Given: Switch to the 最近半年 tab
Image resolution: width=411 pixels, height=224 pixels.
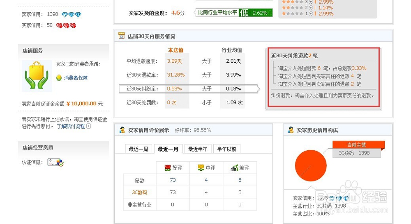Looking at the screenshot, I should (x=198, y=149).
